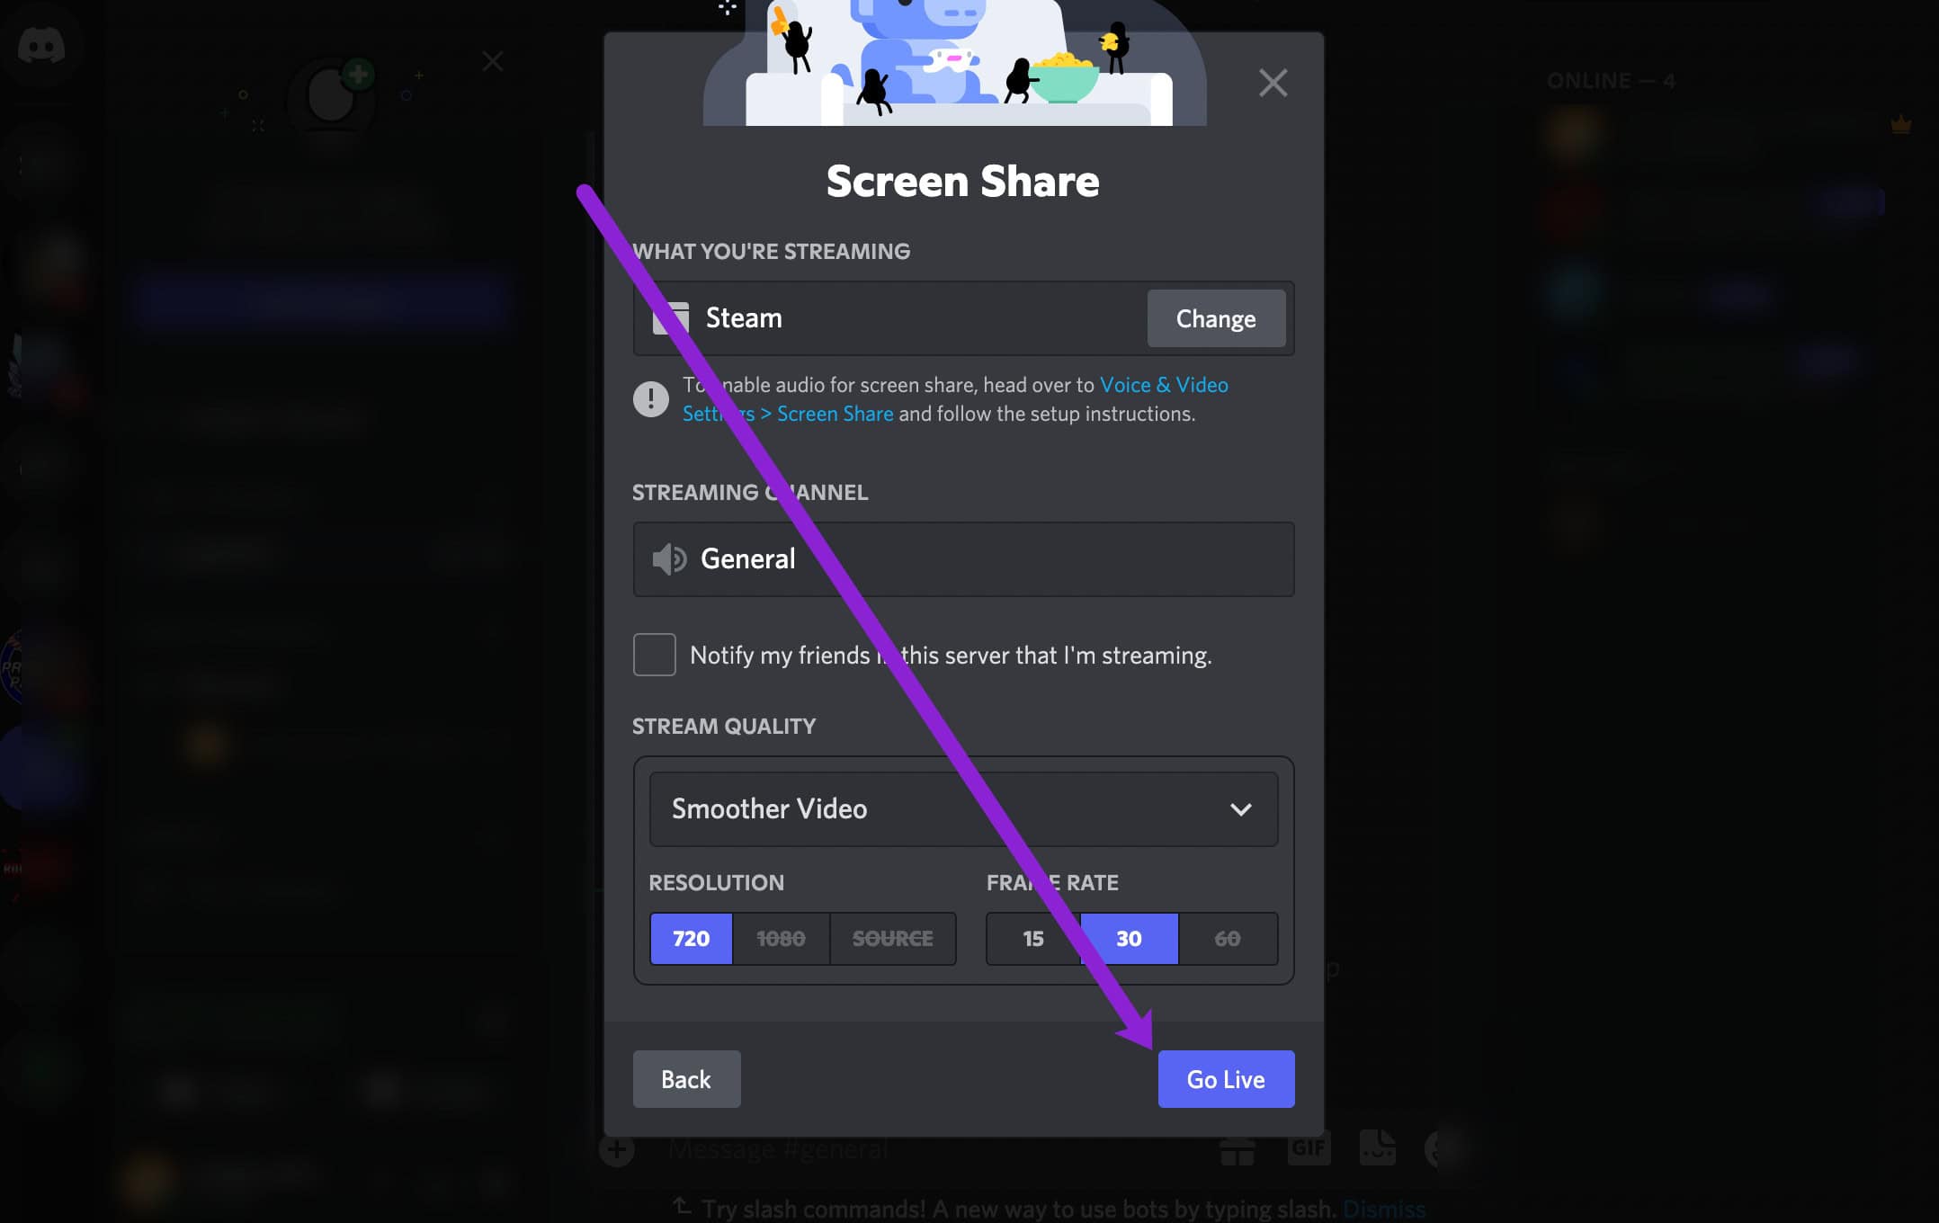This screenshot has width=1939, height=1223.
Task: Open the gift Nitro icon
Action: coord(1237,1150)
